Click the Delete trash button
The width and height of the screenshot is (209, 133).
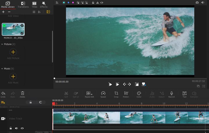tap(22, 94)
